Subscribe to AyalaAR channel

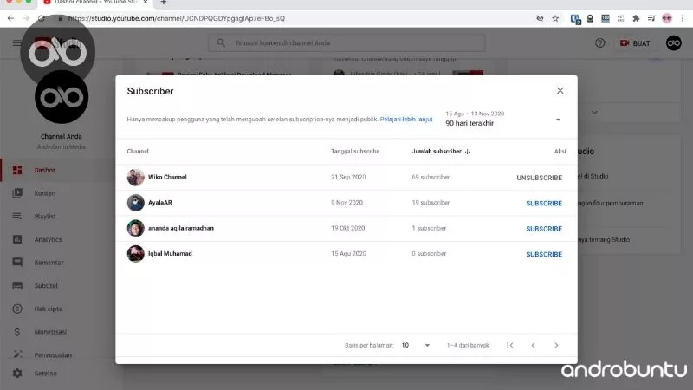click(544, 204)
